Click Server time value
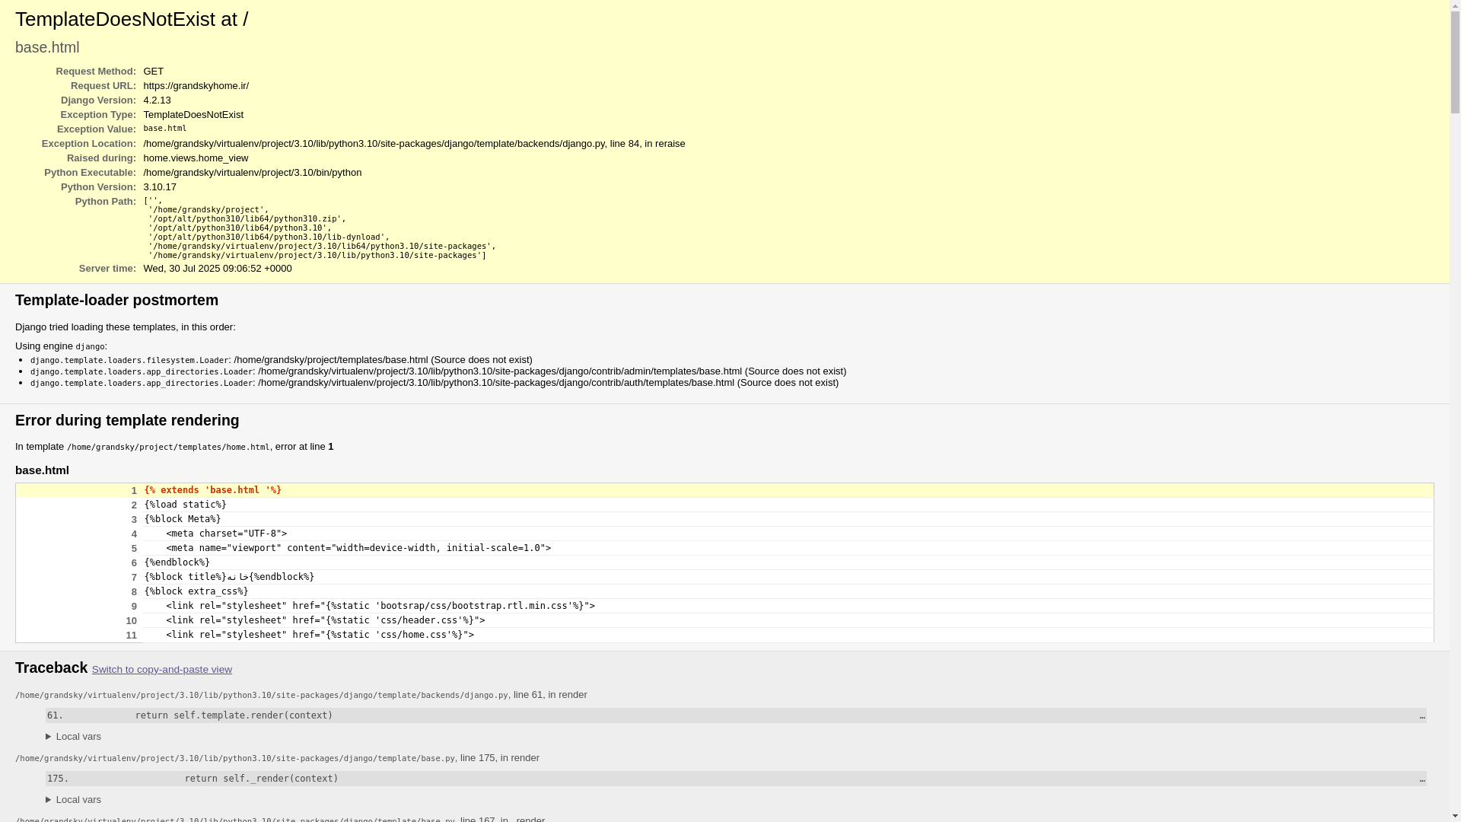The width and height of the screenshot is (1461, 822). click(218, 269)
